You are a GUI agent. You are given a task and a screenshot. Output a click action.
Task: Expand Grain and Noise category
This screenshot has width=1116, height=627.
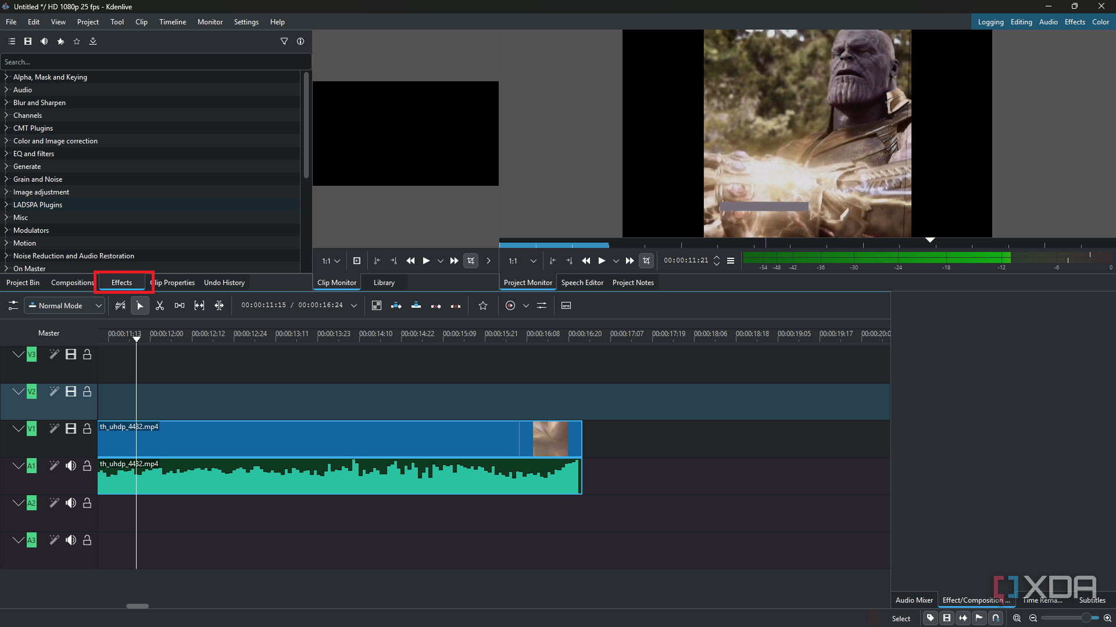tap(6, 179)
